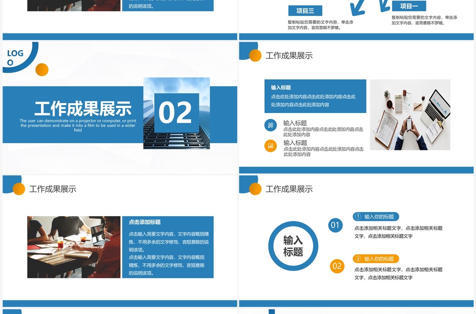The height and width of the screenshot is (314, 476).
Task: Select 输入标题 heading beside the blue tools icon
Action: [295, 123]
